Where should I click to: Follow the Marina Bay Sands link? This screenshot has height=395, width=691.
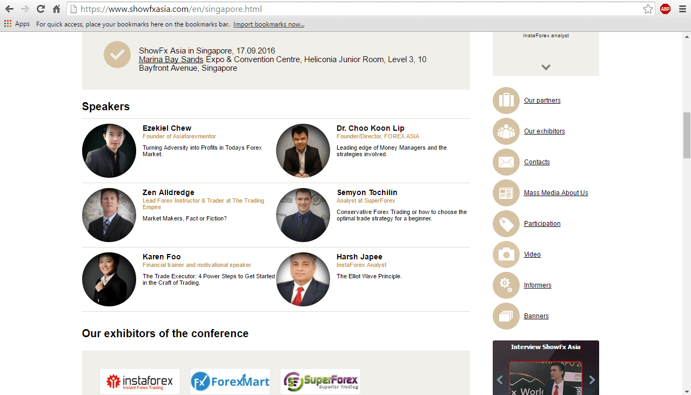171,59
